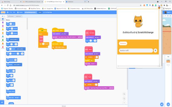This screenshot has height=107, width=172.
Task: Open the Tutorials lightbulb item
Action: (x=20, y=12)
